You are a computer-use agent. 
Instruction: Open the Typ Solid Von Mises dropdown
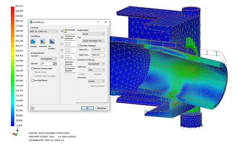click(93, 41)
